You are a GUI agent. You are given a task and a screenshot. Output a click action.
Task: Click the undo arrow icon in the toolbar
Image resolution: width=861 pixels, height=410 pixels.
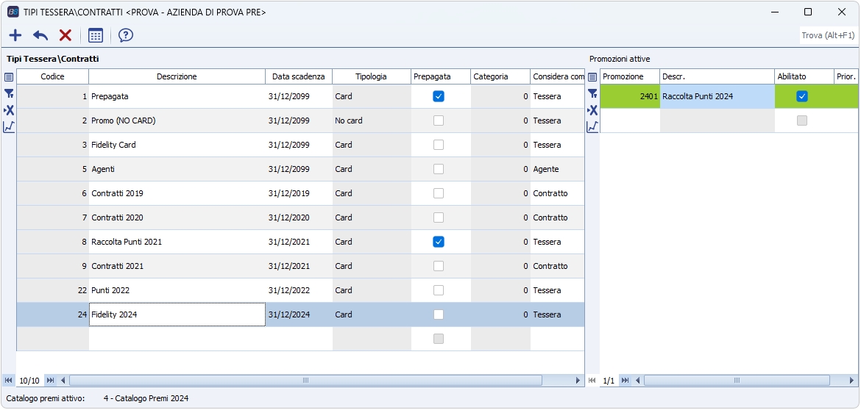40,35
